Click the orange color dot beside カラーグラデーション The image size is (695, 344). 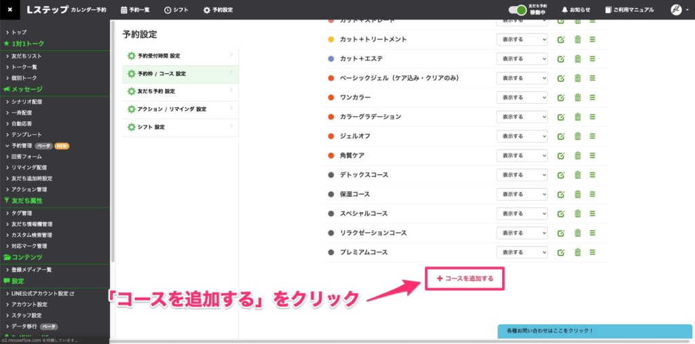click(331, 117)
